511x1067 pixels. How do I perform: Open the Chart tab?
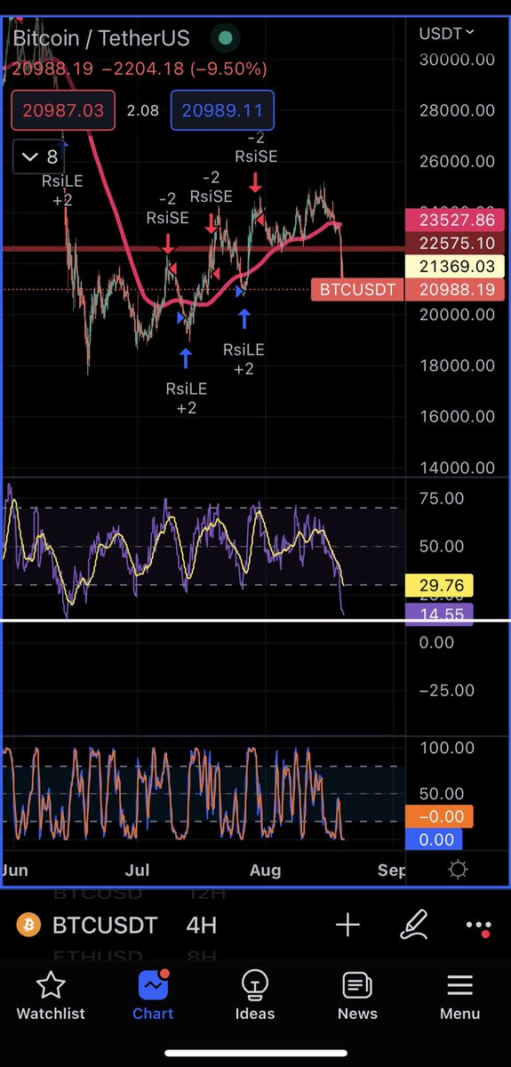coord(153,995)
